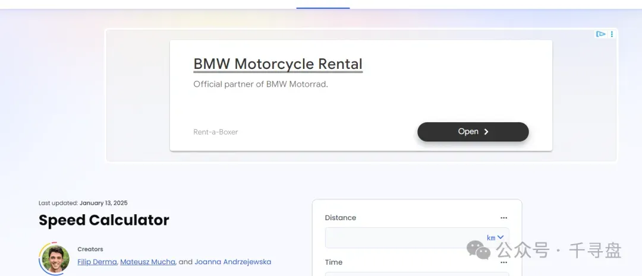Screen dimensions: 642x276
Task: Click the AdChoices triangle icon
Action: (600, 34)
